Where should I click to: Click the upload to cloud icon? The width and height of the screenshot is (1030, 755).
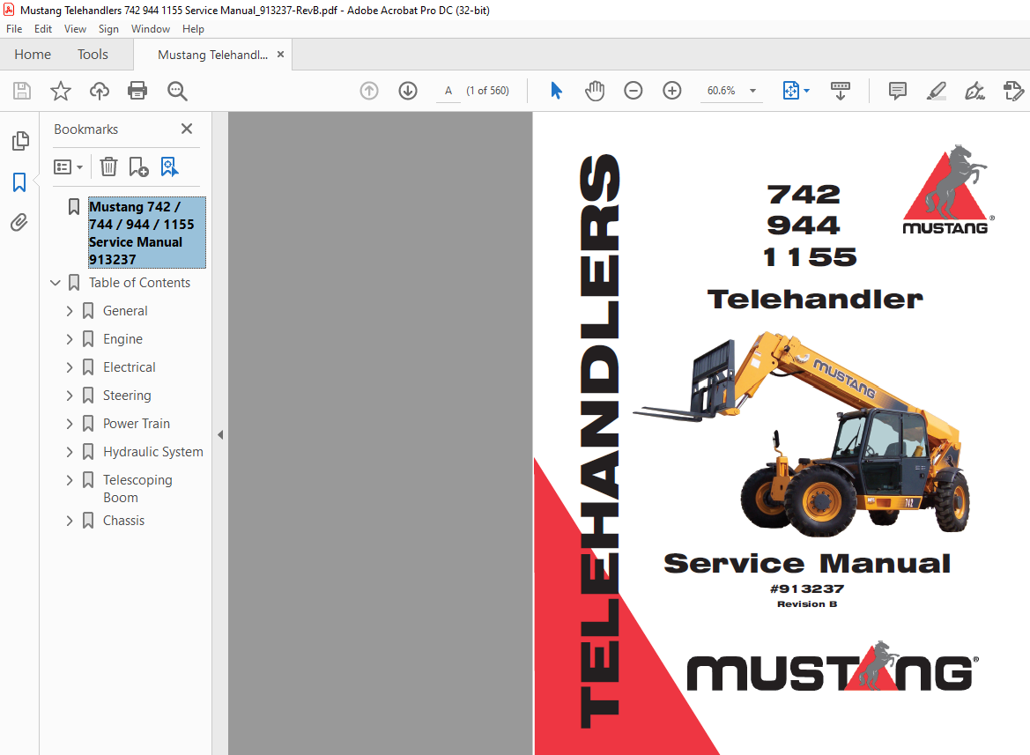(x=100, y=91)
